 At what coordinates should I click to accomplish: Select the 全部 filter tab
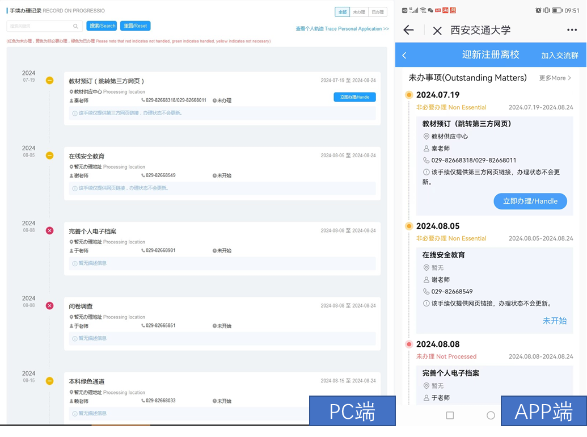[342, 12]
